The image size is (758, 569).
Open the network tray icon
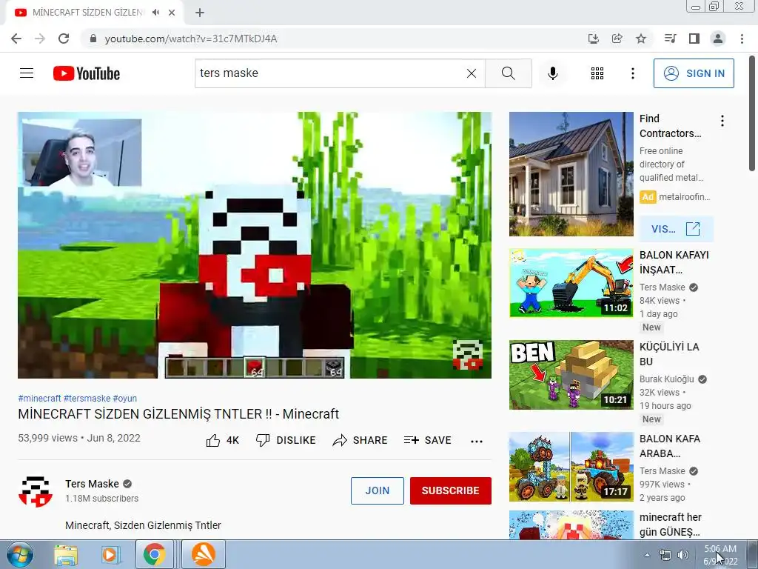tap(665, 555)
